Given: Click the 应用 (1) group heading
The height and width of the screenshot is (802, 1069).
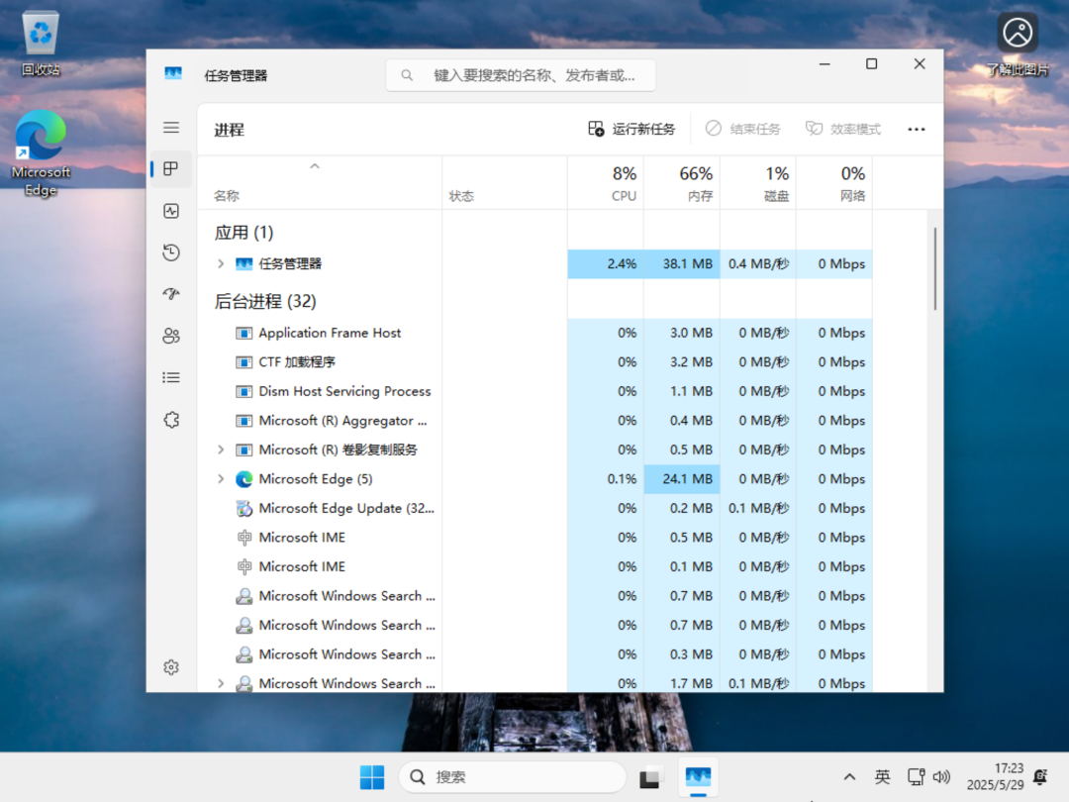Looking at the screenshot, I should [244, 233].
